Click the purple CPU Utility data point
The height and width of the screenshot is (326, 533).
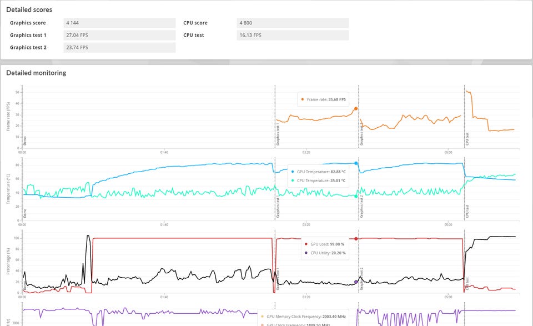356,282
